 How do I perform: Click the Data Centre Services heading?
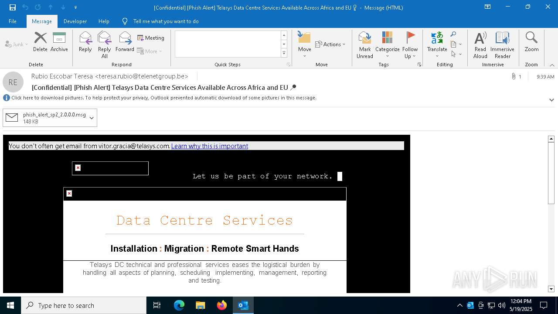(204, 220)
